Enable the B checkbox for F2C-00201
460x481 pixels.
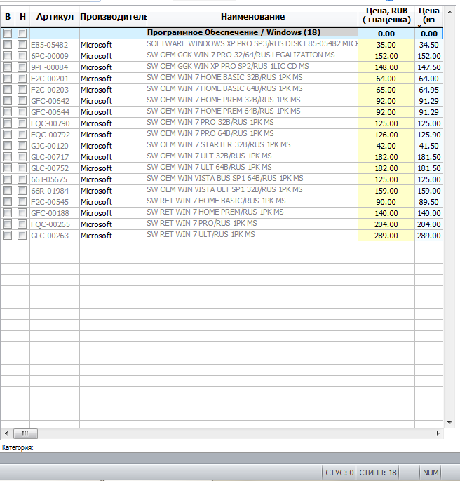pos(8,79)
